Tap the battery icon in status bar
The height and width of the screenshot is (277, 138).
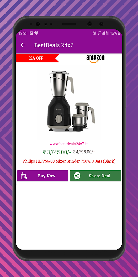[119, 33]
